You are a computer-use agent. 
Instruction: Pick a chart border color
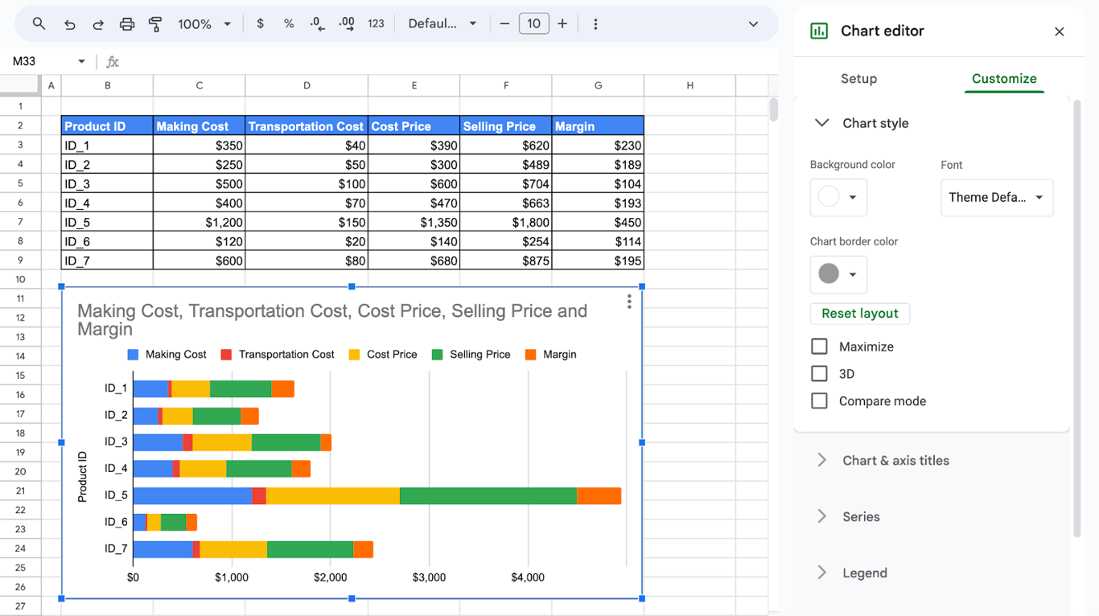838,274
